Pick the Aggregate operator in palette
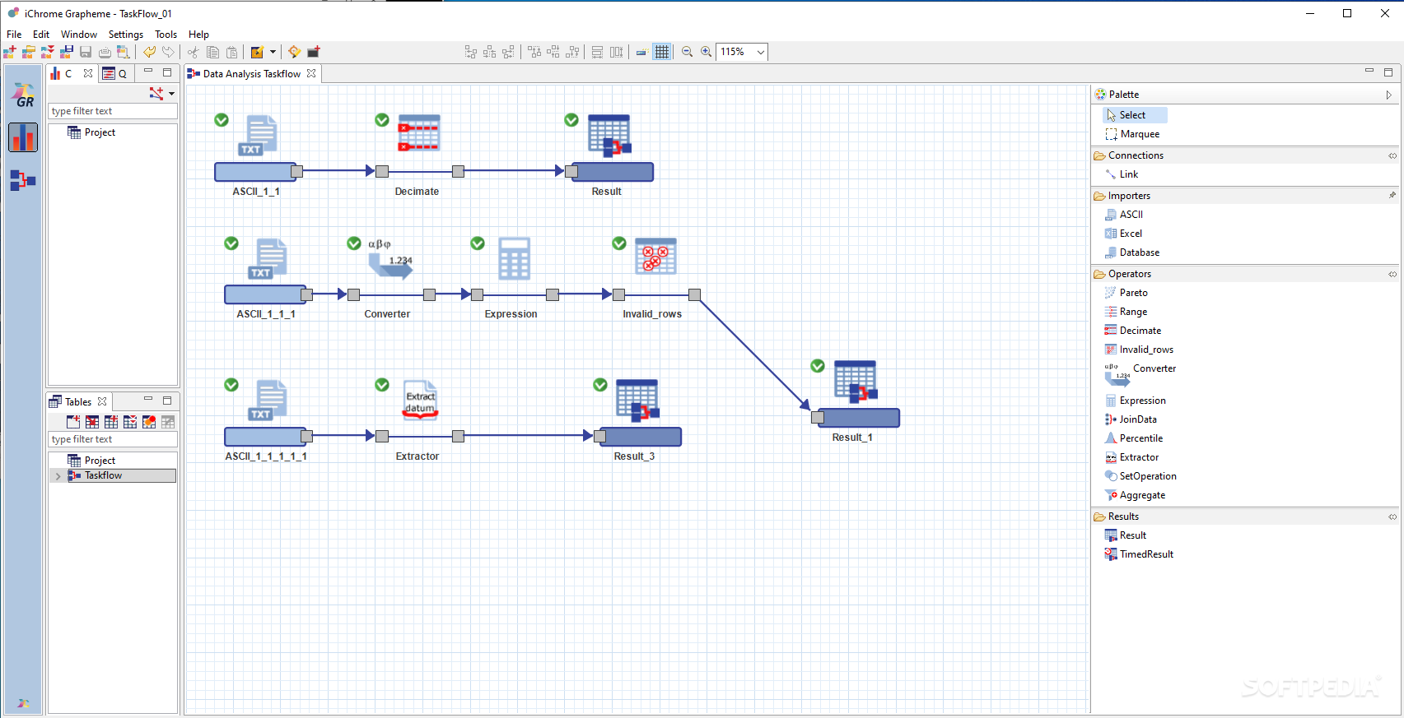The width and height of the screenshot is (1404, 718). (x=1136, y=495)
